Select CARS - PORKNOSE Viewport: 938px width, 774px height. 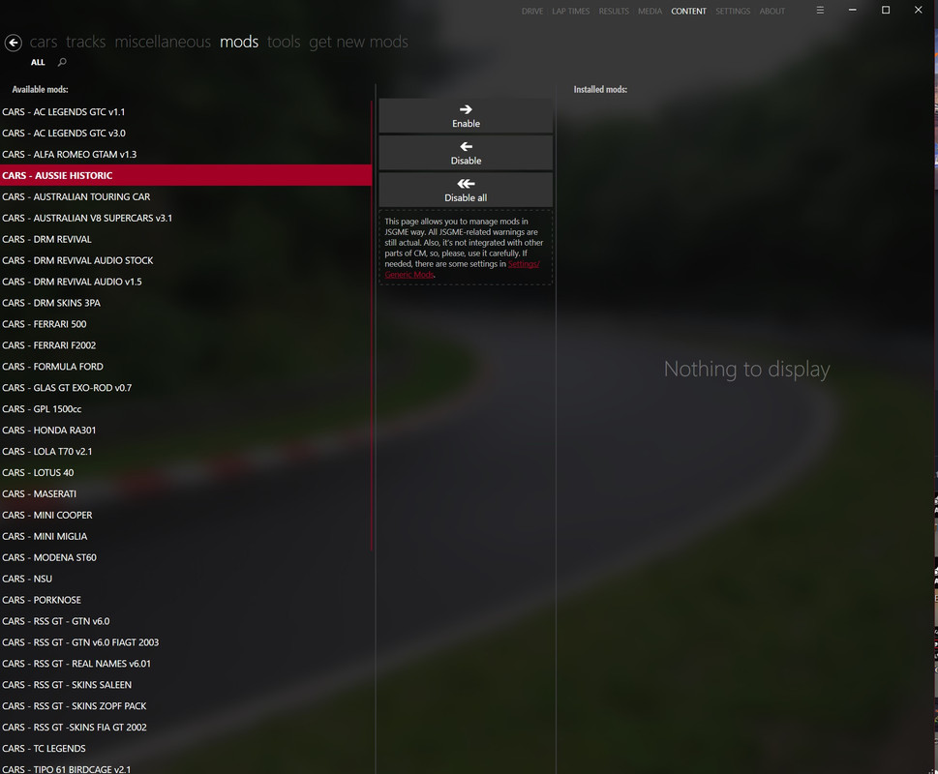186,600
